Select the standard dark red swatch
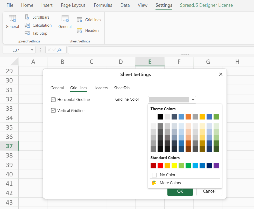Image resolution: width=254 pixels, height=209 pixels. coord(153,166)
